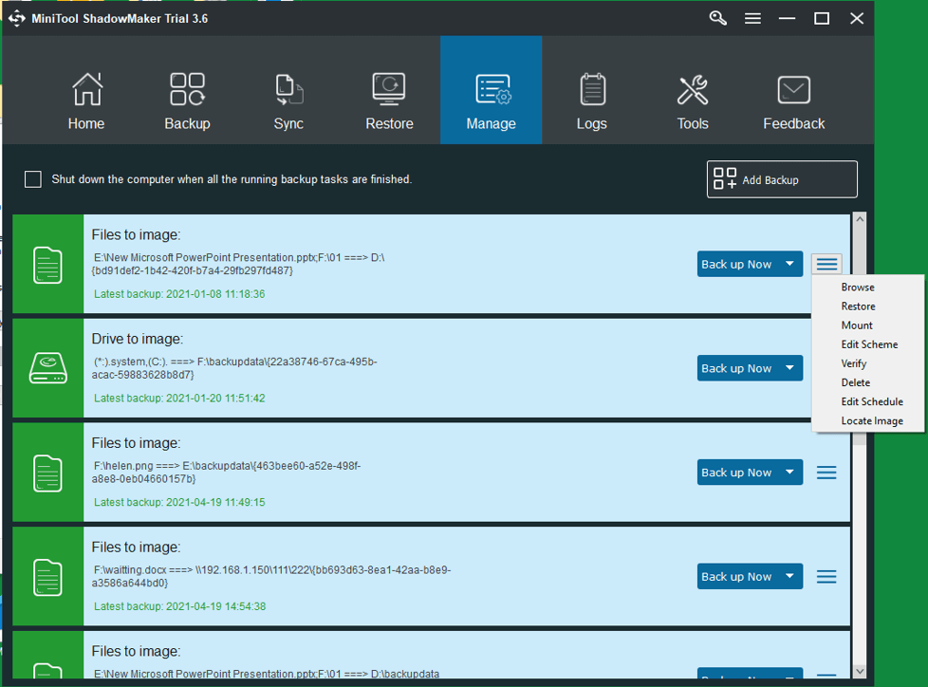Switch to the Restore section
Image resolution: width=928 pixels, height=687 pixels.
pyautogui.click(x=389, y=101)
